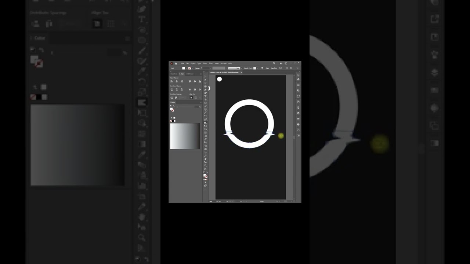Screen dimensions: 470x264
Task: Click Horizontal Align Center icon
Action: [177, 81]
